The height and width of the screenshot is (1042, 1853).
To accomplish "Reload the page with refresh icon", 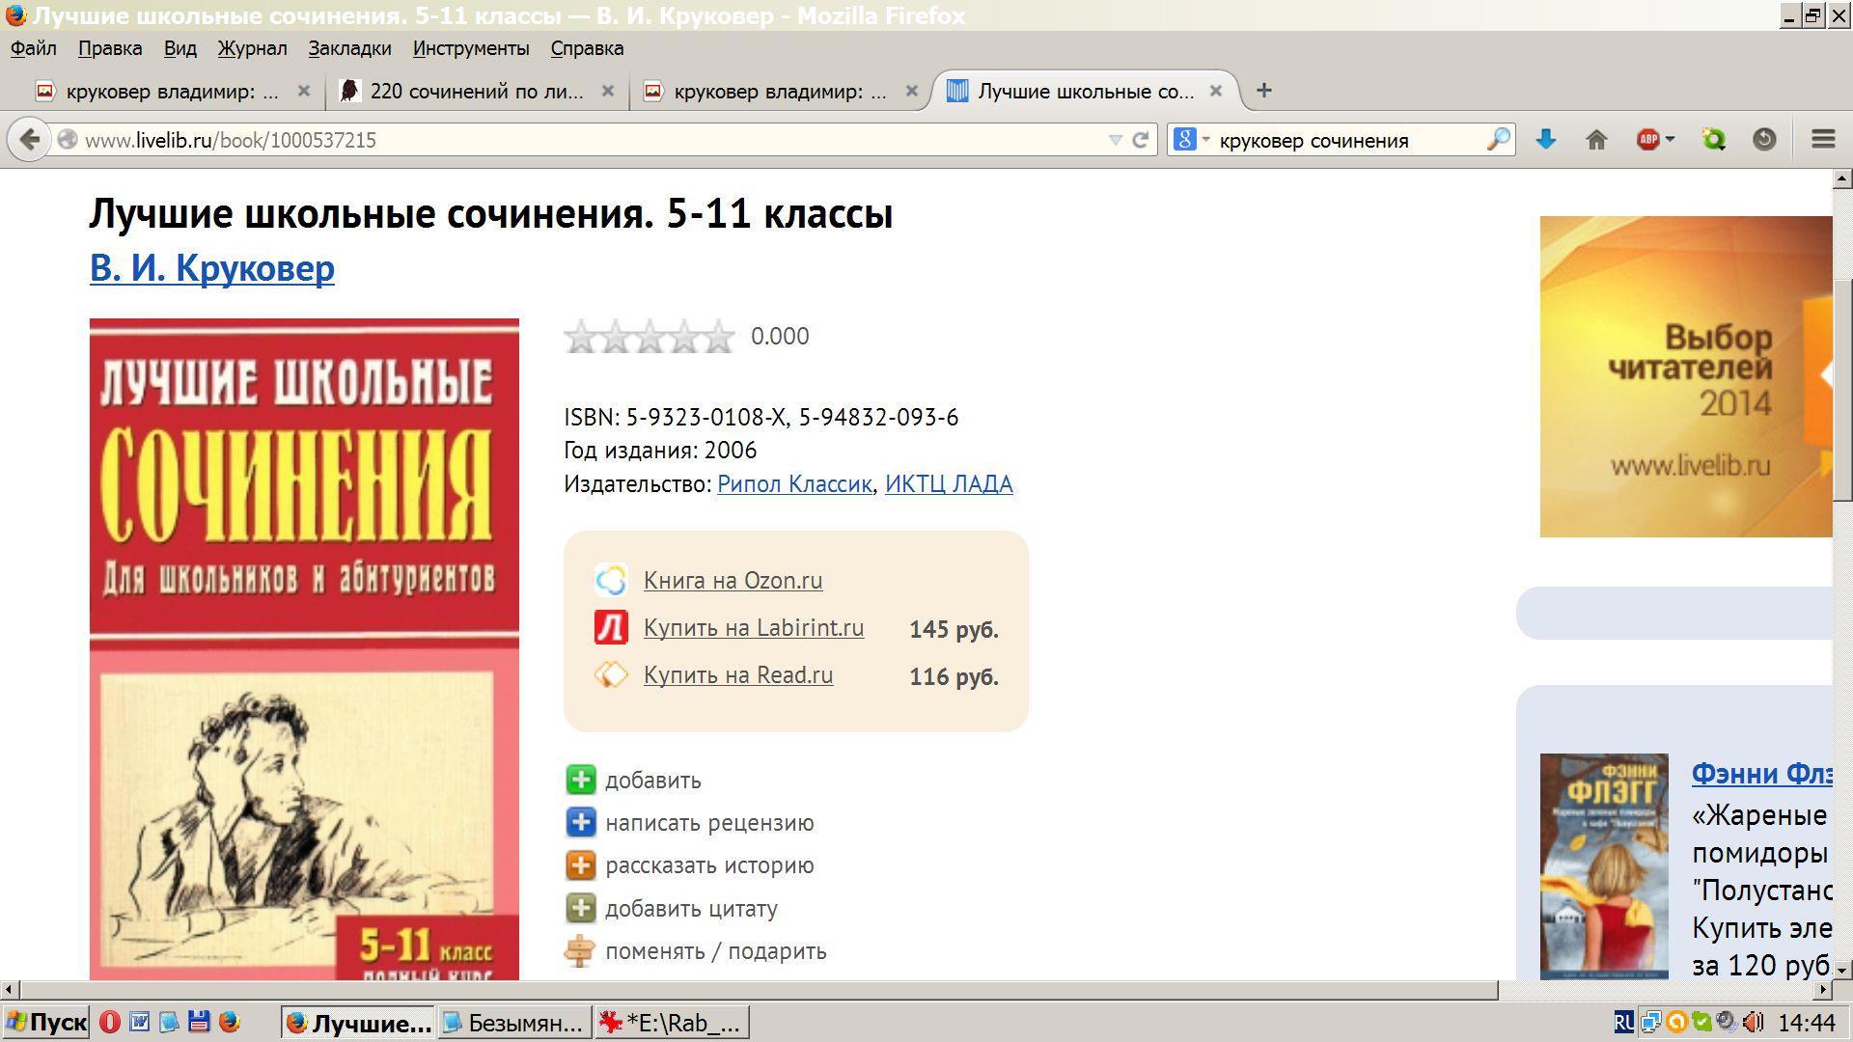I will point(1141,140).
